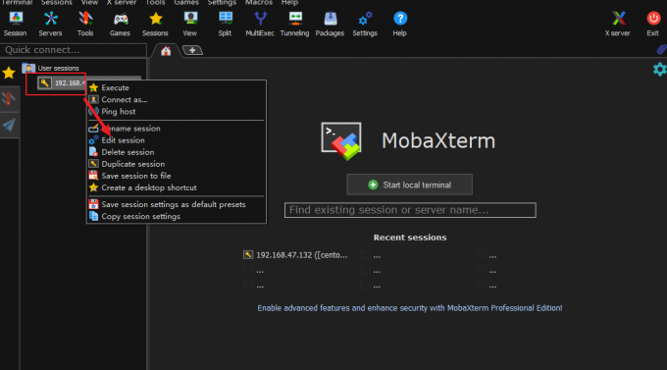Open the Help menu in menu bar
The height and width of the screenshot is (370, 667).
tap(289, 3)
